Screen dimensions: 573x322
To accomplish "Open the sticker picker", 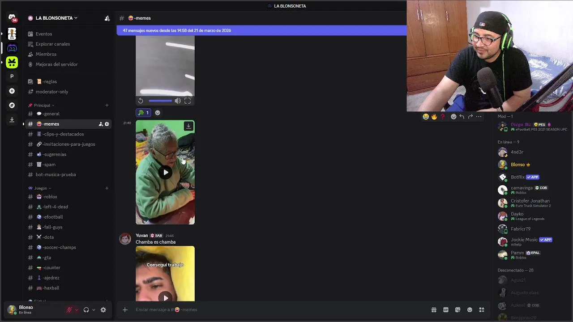I will tap(458, 309).
